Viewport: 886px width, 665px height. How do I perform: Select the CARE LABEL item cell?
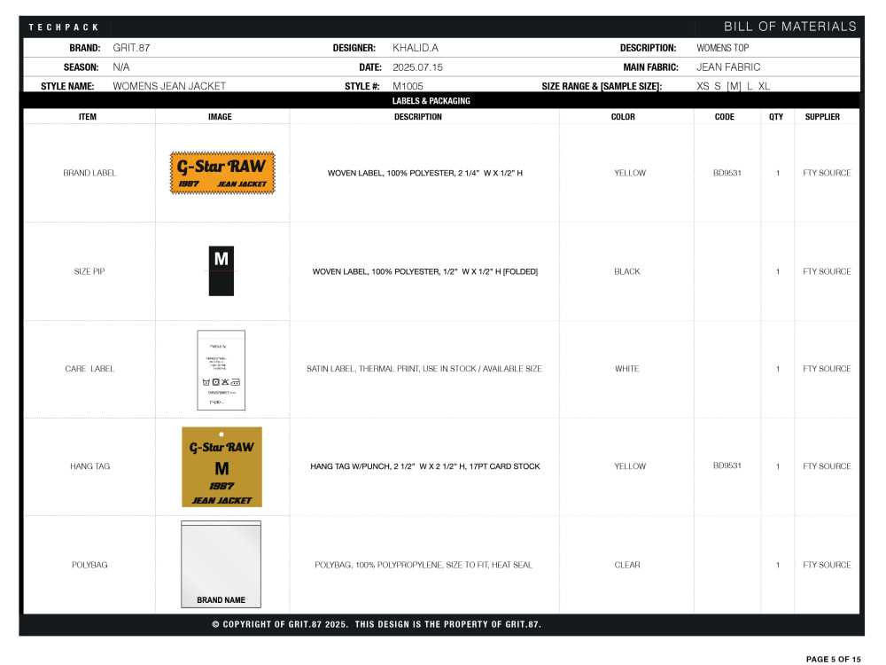(89, 369)
